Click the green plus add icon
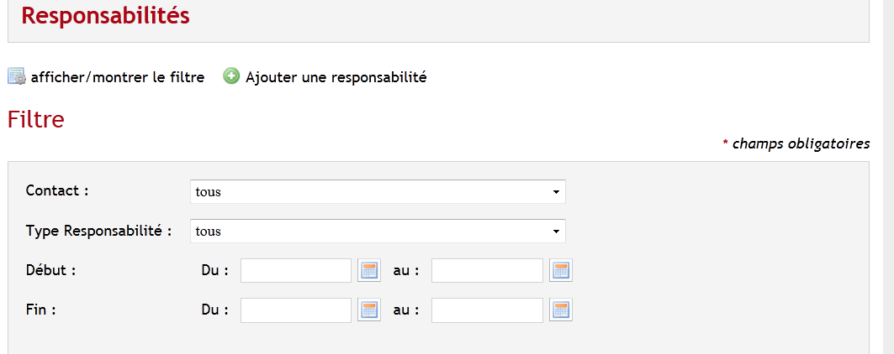Viewport: 894px width, 354px height. [x=231, y=76]
